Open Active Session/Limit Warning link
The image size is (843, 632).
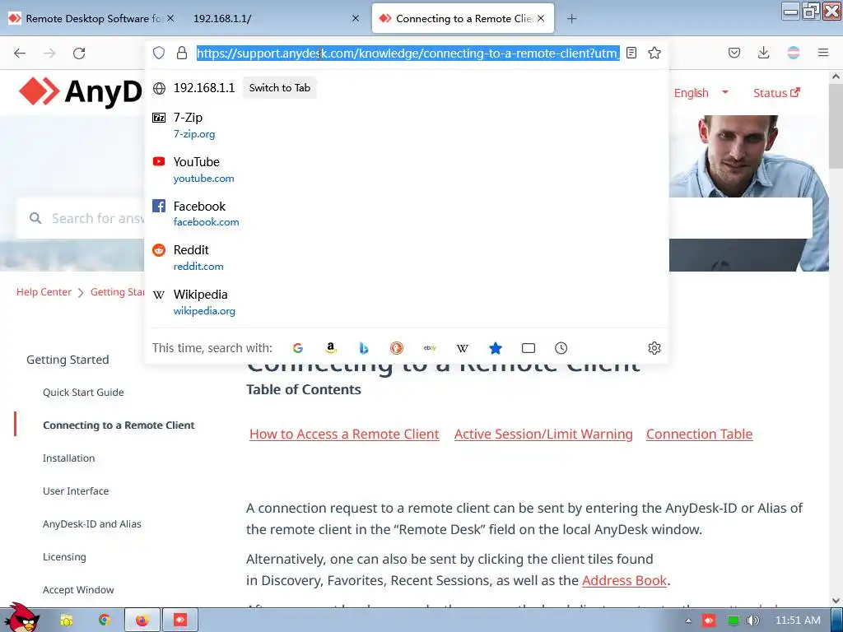click(x=543, y=434)
